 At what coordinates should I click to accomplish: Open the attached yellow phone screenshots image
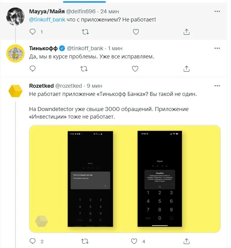coord(125,179)
